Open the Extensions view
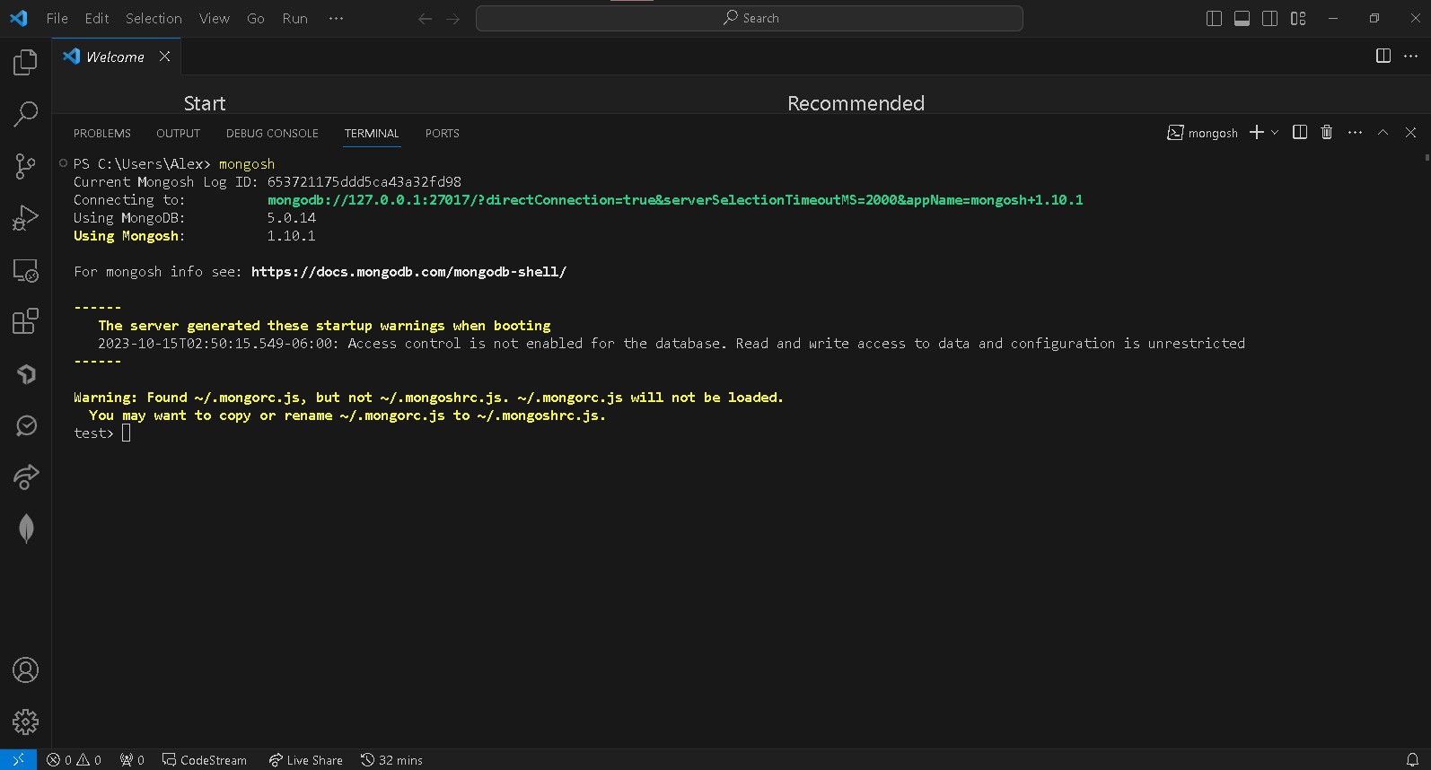This screenshot has height=770, width=1431. click(x=25, y=321)
